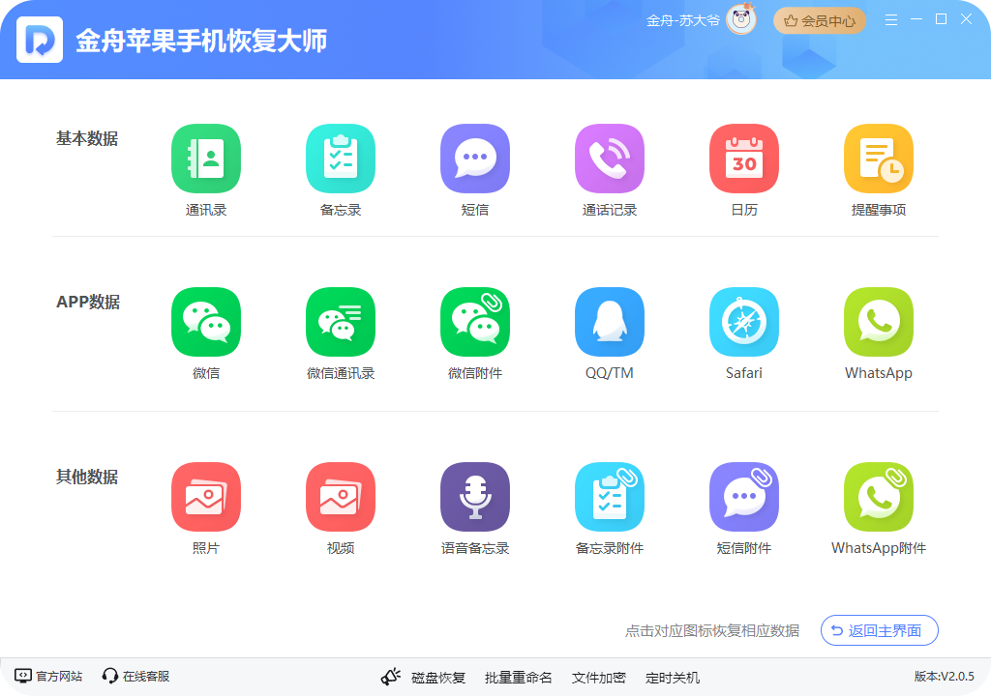Viewport: 991px width, 696px height.
Task: Select the 照片 photos icon
Action: tap(205, 497)
